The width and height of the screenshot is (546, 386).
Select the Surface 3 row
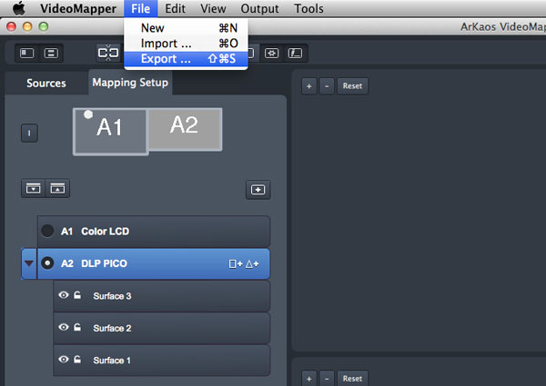162,296
